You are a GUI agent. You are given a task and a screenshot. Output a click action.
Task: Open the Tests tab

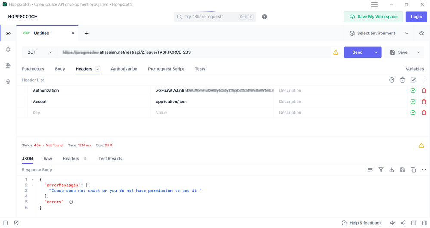pyautogui.click(x=200, y=69)
